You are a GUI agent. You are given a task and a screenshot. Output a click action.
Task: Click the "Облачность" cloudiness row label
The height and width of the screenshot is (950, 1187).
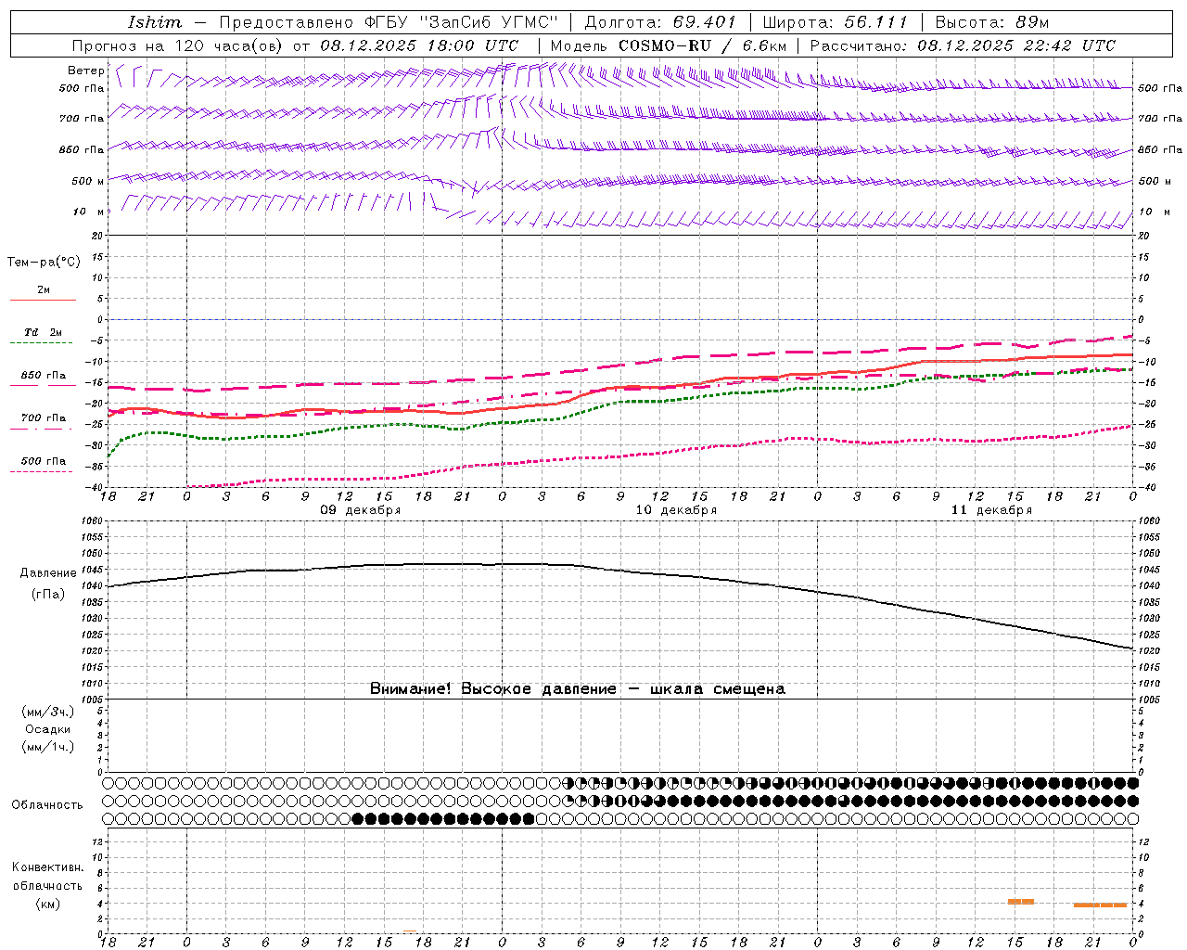[x=47, y=805]
